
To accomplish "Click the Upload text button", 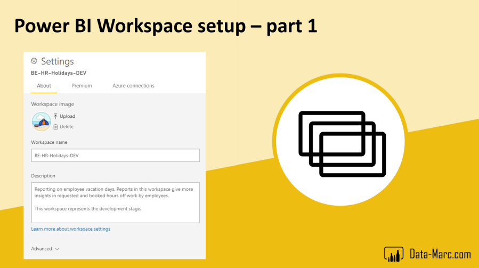I will (67, 116).
